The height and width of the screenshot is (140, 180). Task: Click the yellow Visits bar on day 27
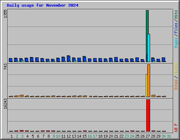tap(147, 85)
